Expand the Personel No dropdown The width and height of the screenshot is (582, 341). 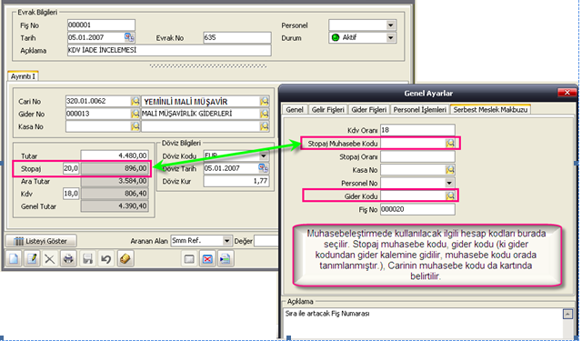pos(449,183)
